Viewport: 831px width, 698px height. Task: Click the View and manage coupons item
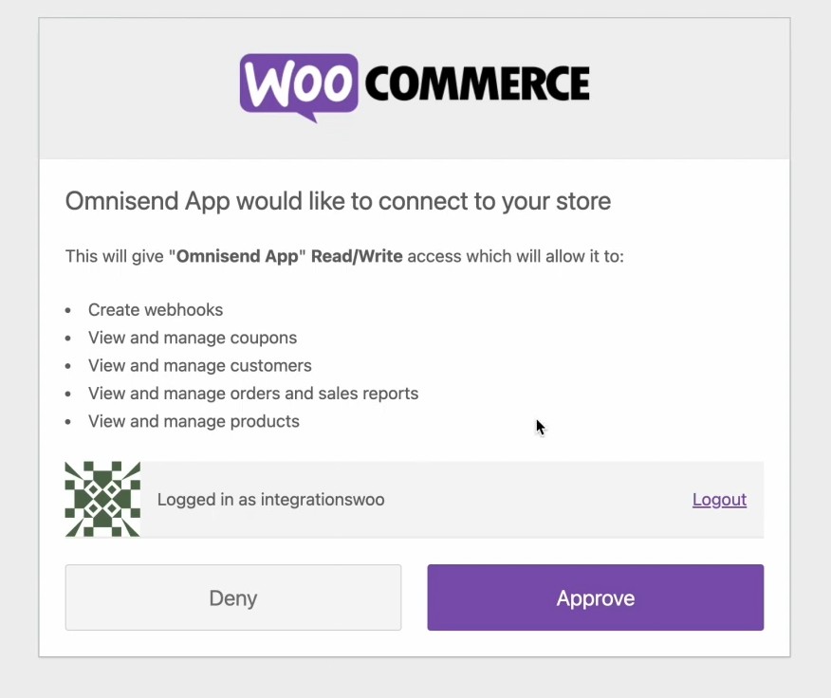[x=193, y=338]
